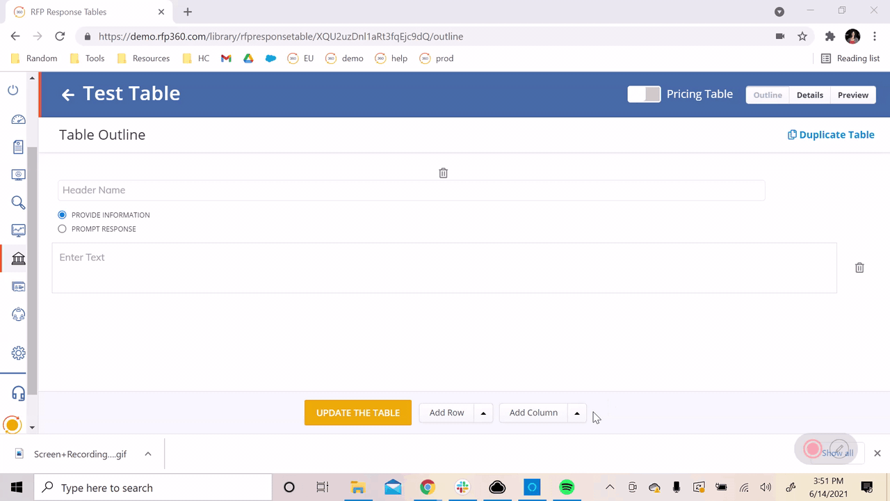Switch to the Details tab
This screenshot has height=501, width=890.
tap(809, 95)
